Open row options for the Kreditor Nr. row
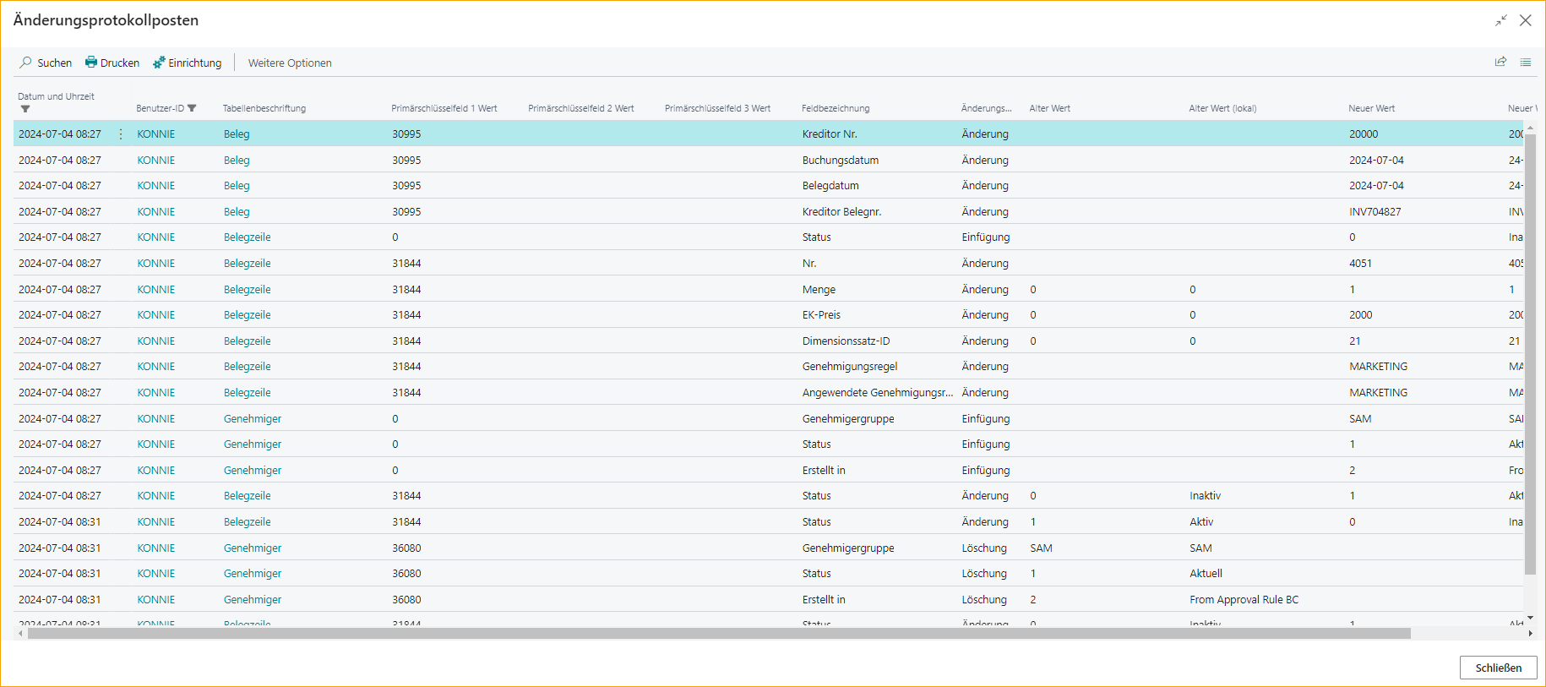Viewport: 1546px width, 687px height. pos(121,134)
